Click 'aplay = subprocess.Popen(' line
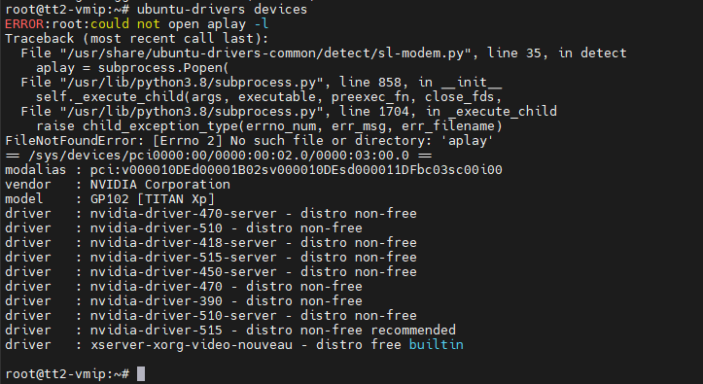This screenshot has height=384, width=703. (132, 68)
